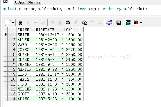This screenshot has height=107, width=161.
Task: Click the HIREDATE column header
Action: (50, 30)
